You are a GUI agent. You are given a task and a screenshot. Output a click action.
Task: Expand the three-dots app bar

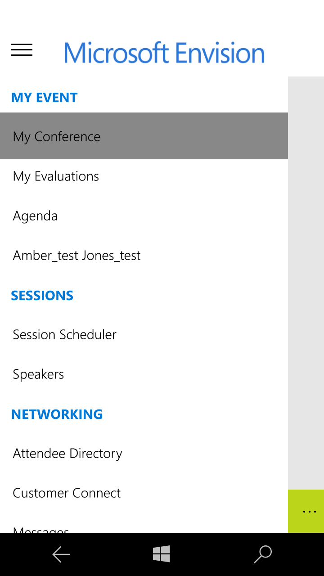point(309,512)
